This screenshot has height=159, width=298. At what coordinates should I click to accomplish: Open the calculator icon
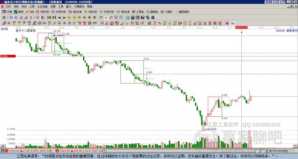[132, 18]
